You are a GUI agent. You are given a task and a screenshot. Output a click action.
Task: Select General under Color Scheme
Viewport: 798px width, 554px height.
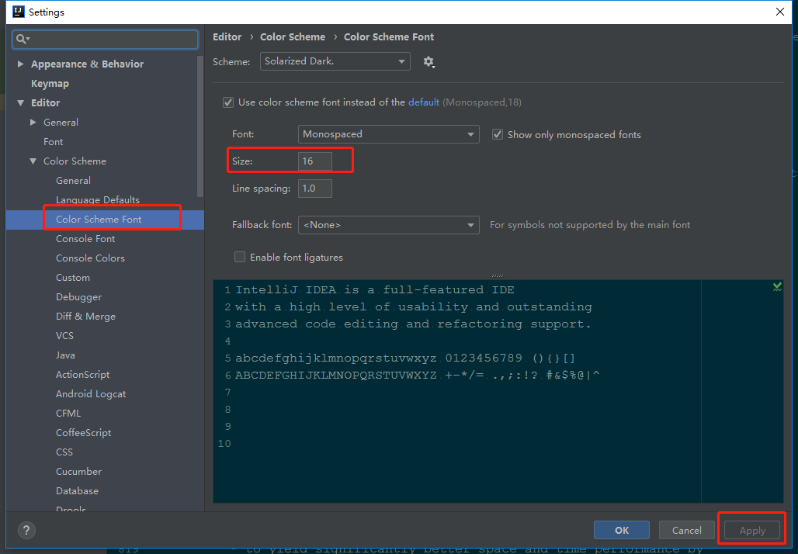pos(73,181)
